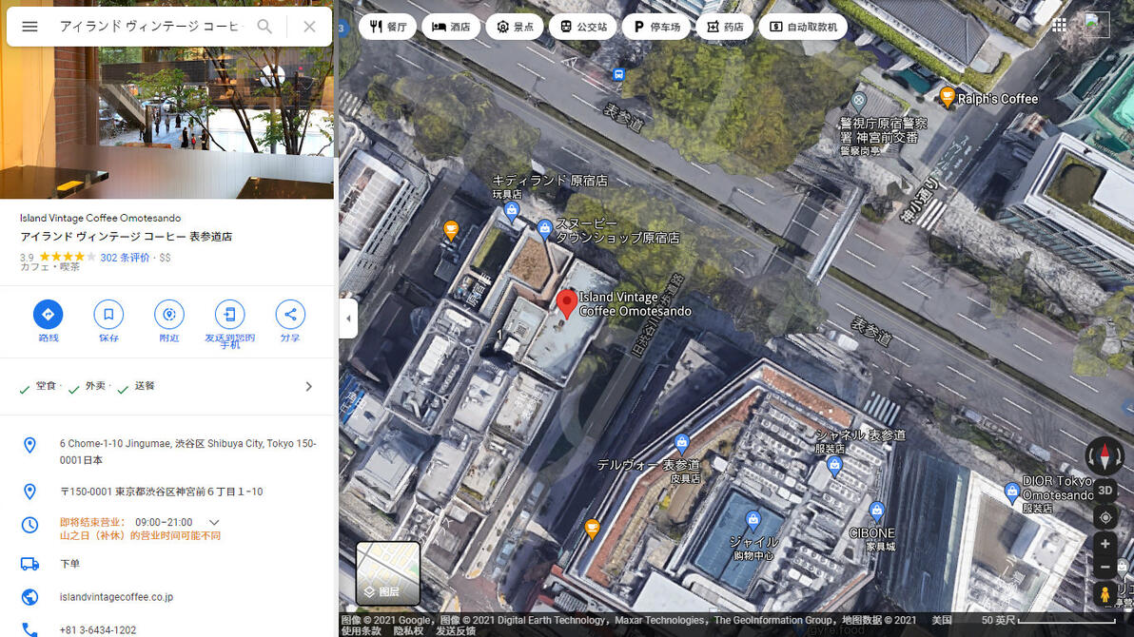1134x637 pixels.
Task: Open the hamburger main menu
Action: 29,27
